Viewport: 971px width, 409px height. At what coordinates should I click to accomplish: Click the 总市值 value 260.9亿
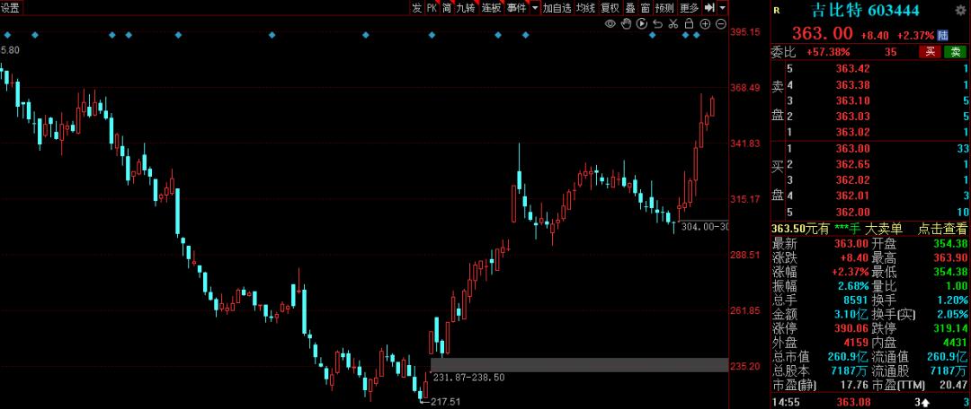point(847,356)
